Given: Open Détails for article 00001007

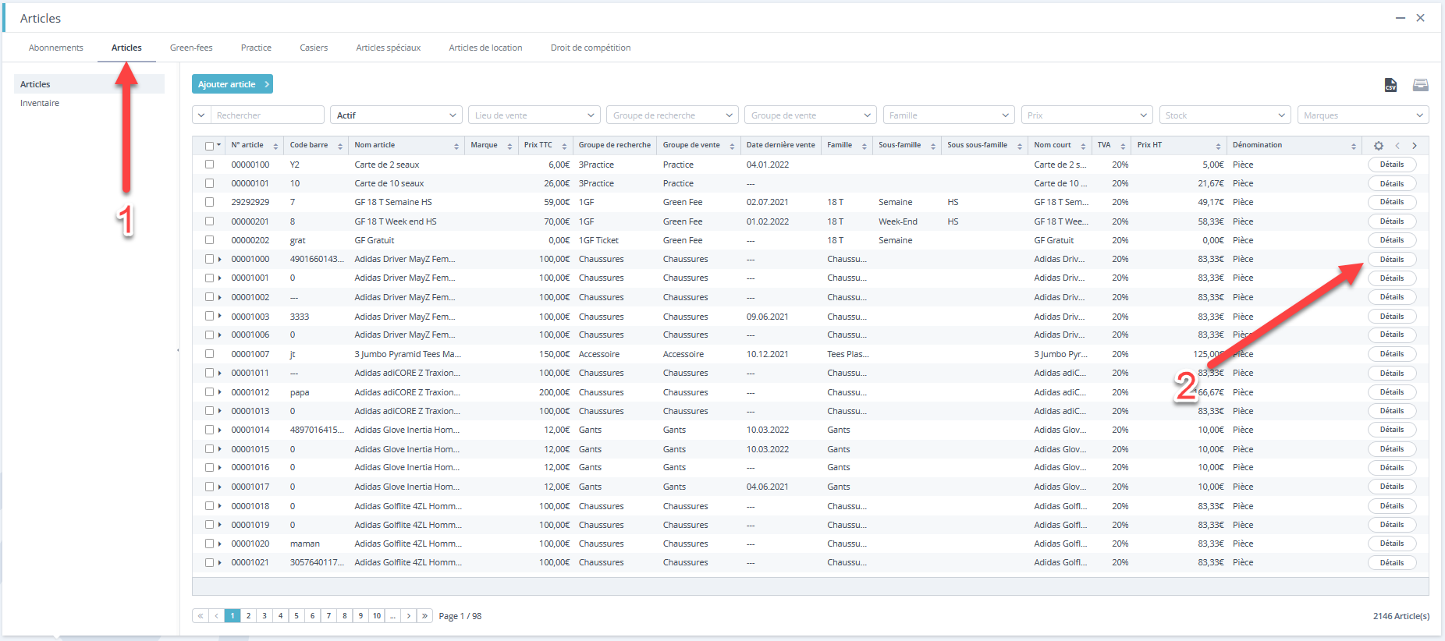Looking at the screenshot, I should (x=1392, y=354).
